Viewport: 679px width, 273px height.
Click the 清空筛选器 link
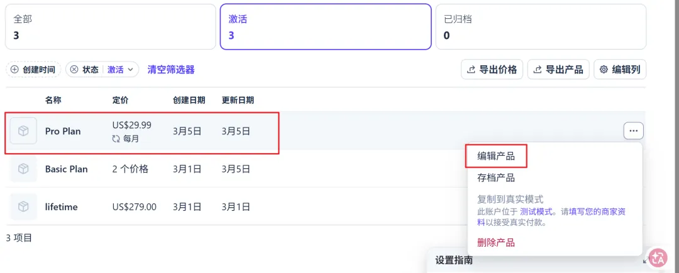(x=171, y=70)
